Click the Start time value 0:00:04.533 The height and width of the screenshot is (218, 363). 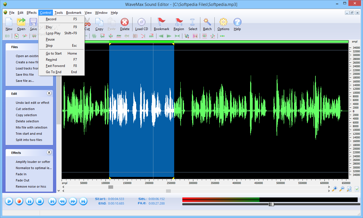click(x=116, y=199)
